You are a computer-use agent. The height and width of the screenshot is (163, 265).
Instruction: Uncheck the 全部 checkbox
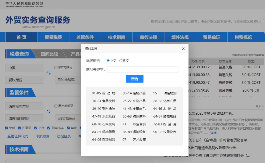[6, 128]
